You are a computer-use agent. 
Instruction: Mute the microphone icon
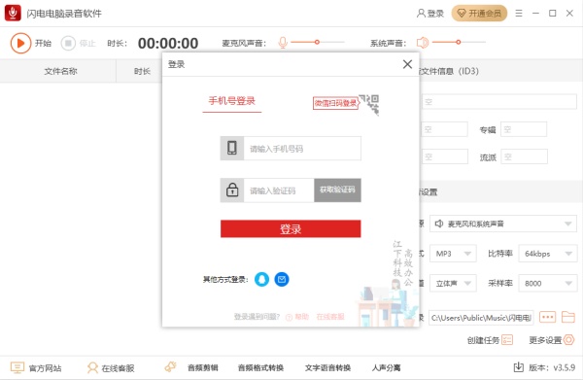[x=283, y=43]
